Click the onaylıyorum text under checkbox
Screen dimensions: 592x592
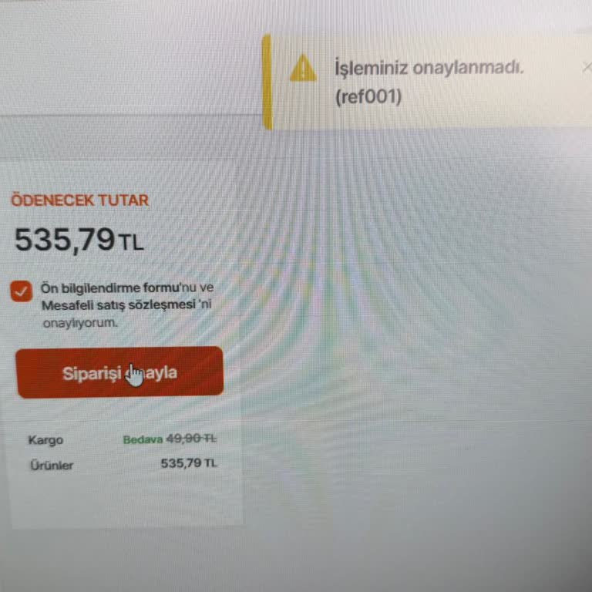[x=80, y=323]
